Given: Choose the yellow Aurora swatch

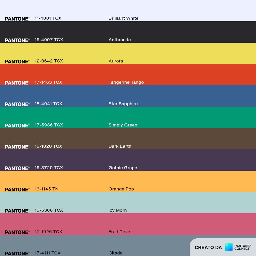Looking at the screenshot, I should pos(128,54).
